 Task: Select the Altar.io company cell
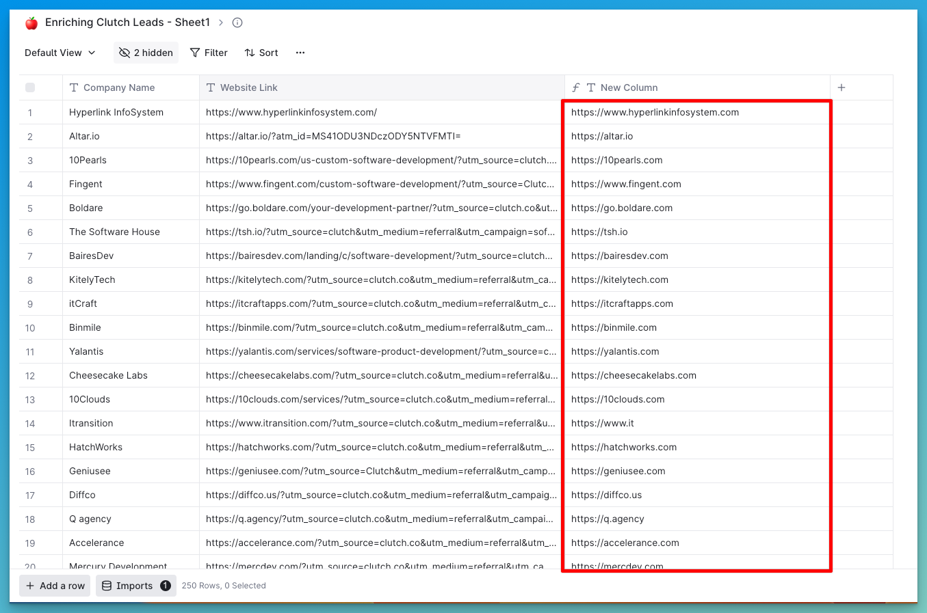click(131, 136)
